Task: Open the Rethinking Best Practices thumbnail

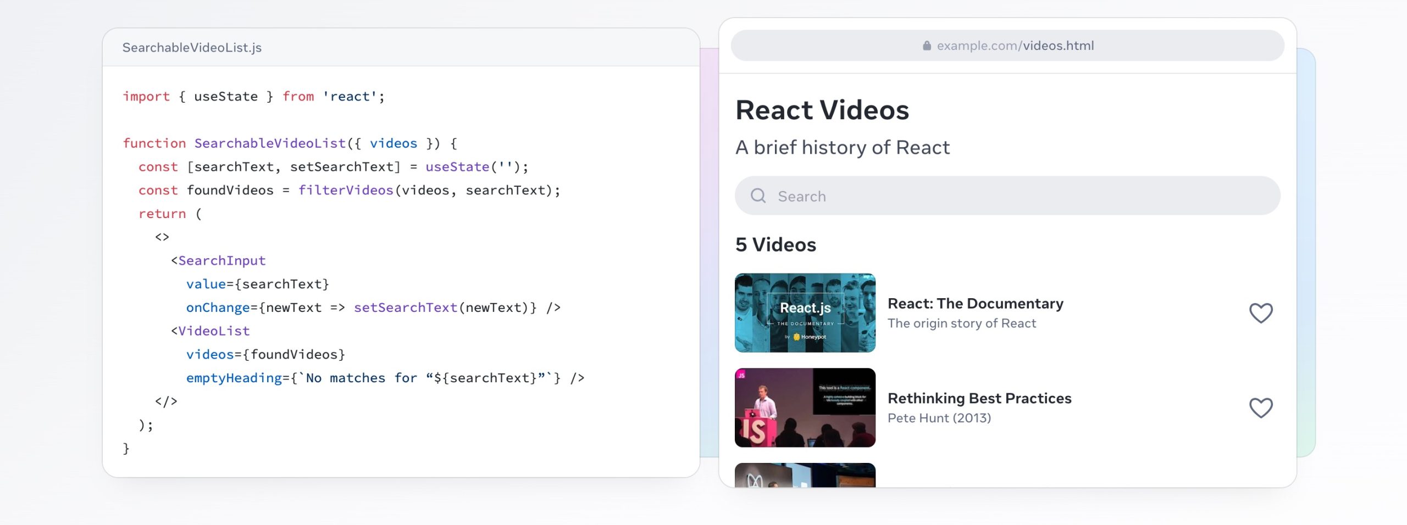Action: click(x=805, y=407)
